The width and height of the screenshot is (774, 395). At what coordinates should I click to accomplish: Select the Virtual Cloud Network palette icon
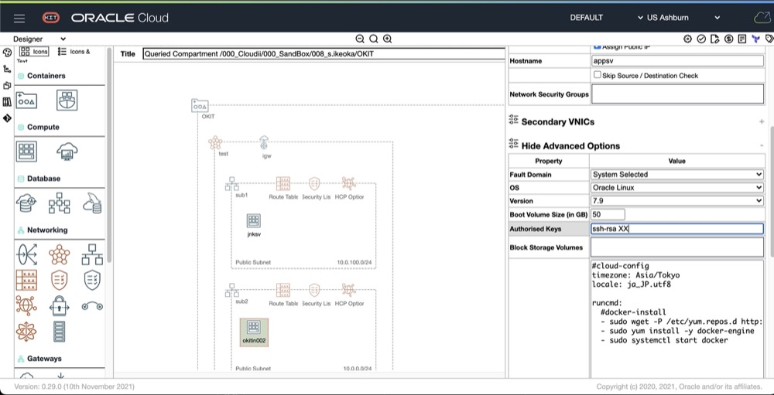(60, 254)
